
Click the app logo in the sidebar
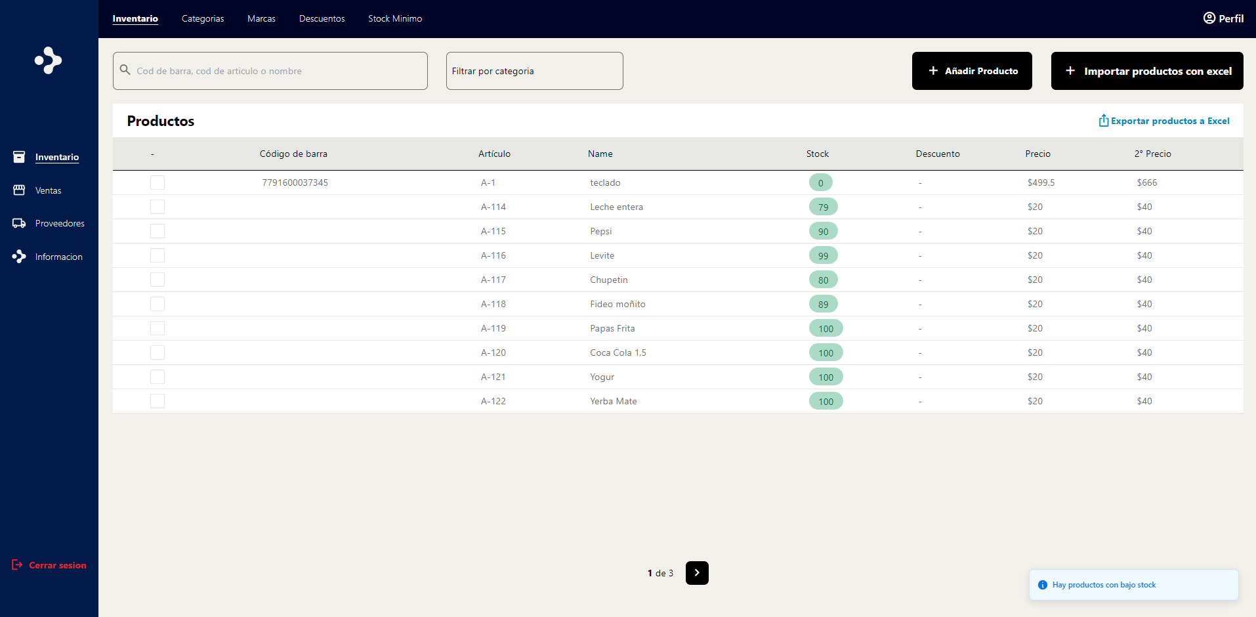49,60
